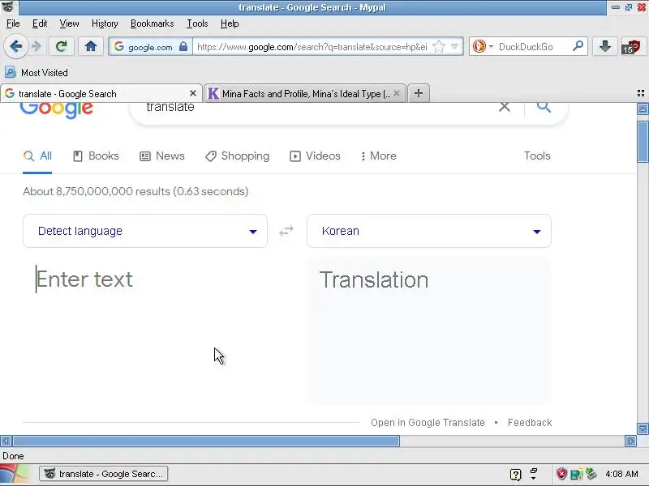Switch to Books results

[96, 156]
